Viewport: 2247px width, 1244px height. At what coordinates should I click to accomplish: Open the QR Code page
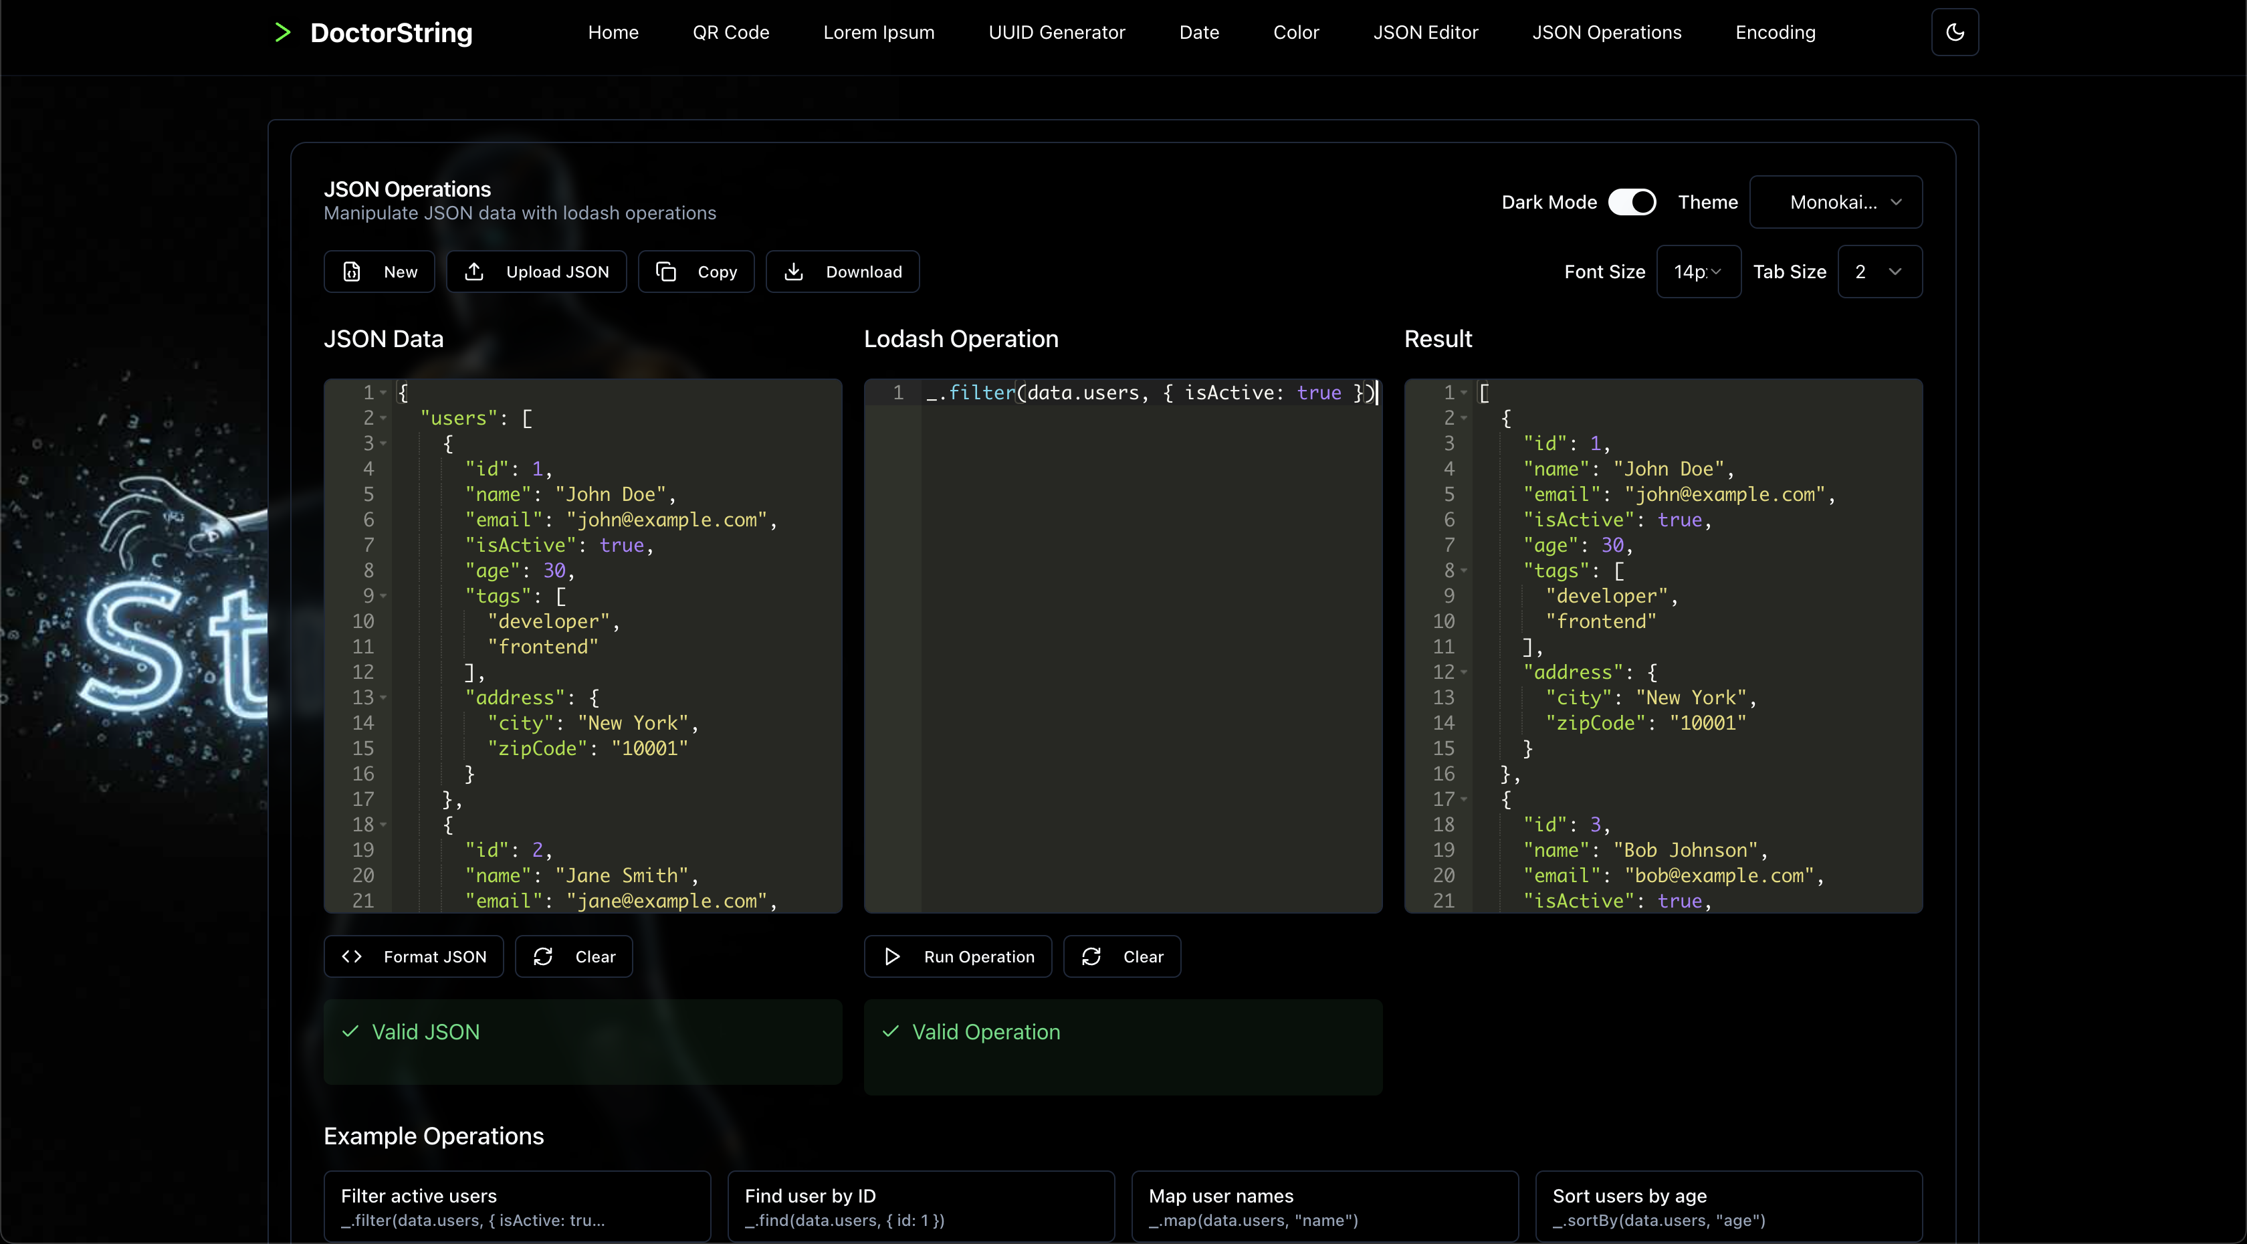731,32
